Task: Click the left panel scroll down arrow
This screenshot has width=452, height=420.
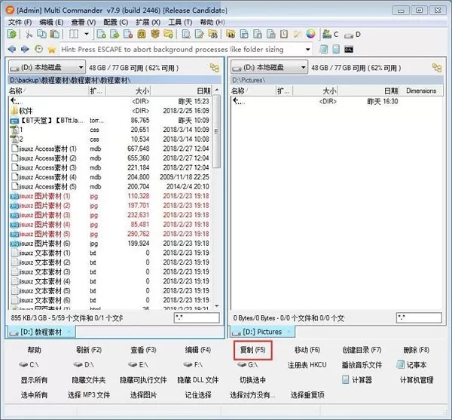Action: pyautogui.click(x=217, y=306)
